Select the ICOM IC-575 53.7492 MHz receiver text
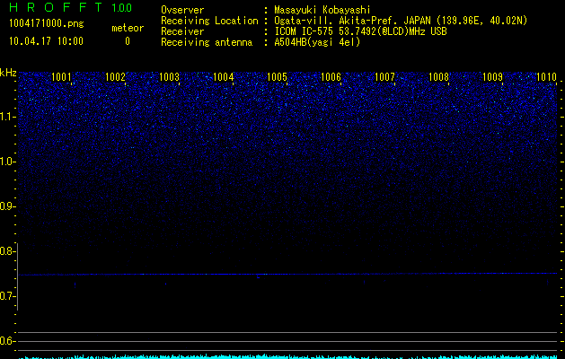Screen dimensions: 565x359 click(x=360, y=31)
